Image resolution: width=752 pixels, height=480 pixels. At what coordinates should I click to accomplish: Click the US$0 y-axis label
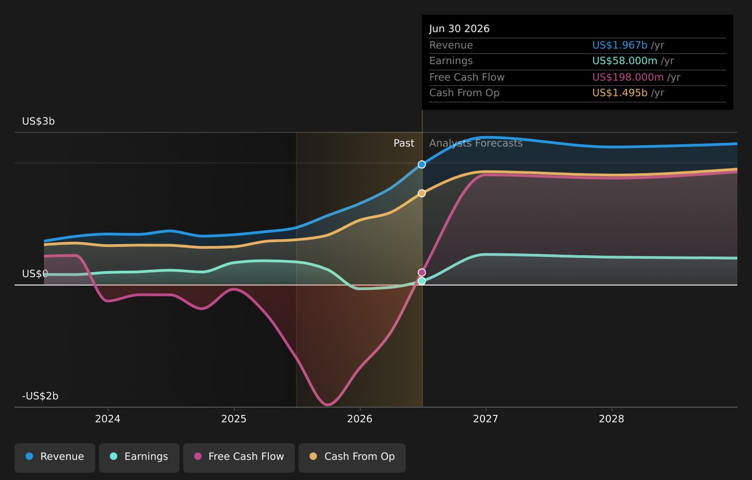[35, 274]
